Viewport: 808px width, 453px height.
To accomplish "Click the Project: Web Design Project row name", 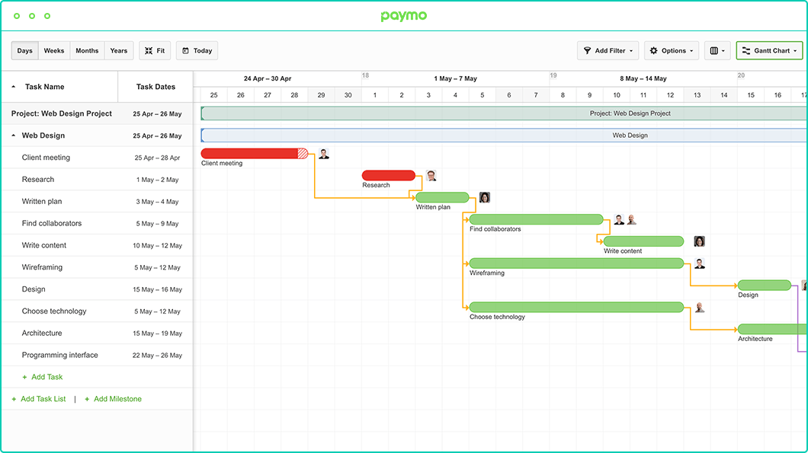I will coord(61,113).
